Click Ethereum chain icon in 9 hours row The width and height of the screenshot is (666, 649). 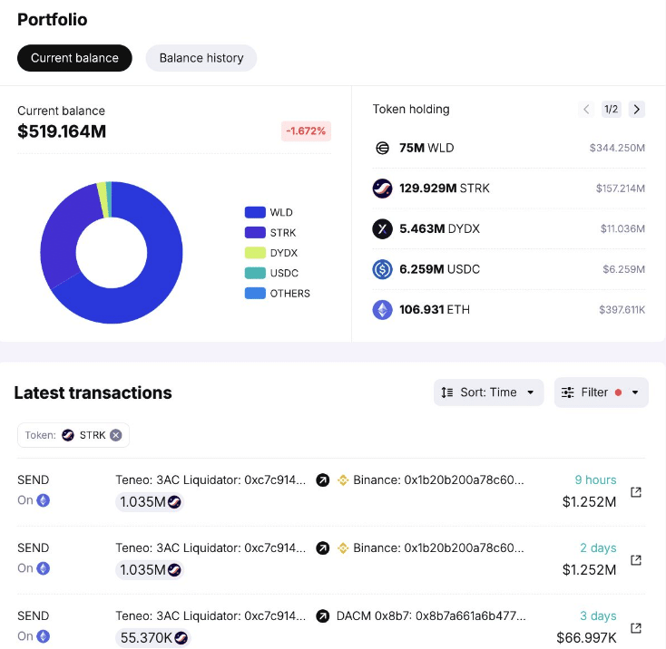coord(43,500)
